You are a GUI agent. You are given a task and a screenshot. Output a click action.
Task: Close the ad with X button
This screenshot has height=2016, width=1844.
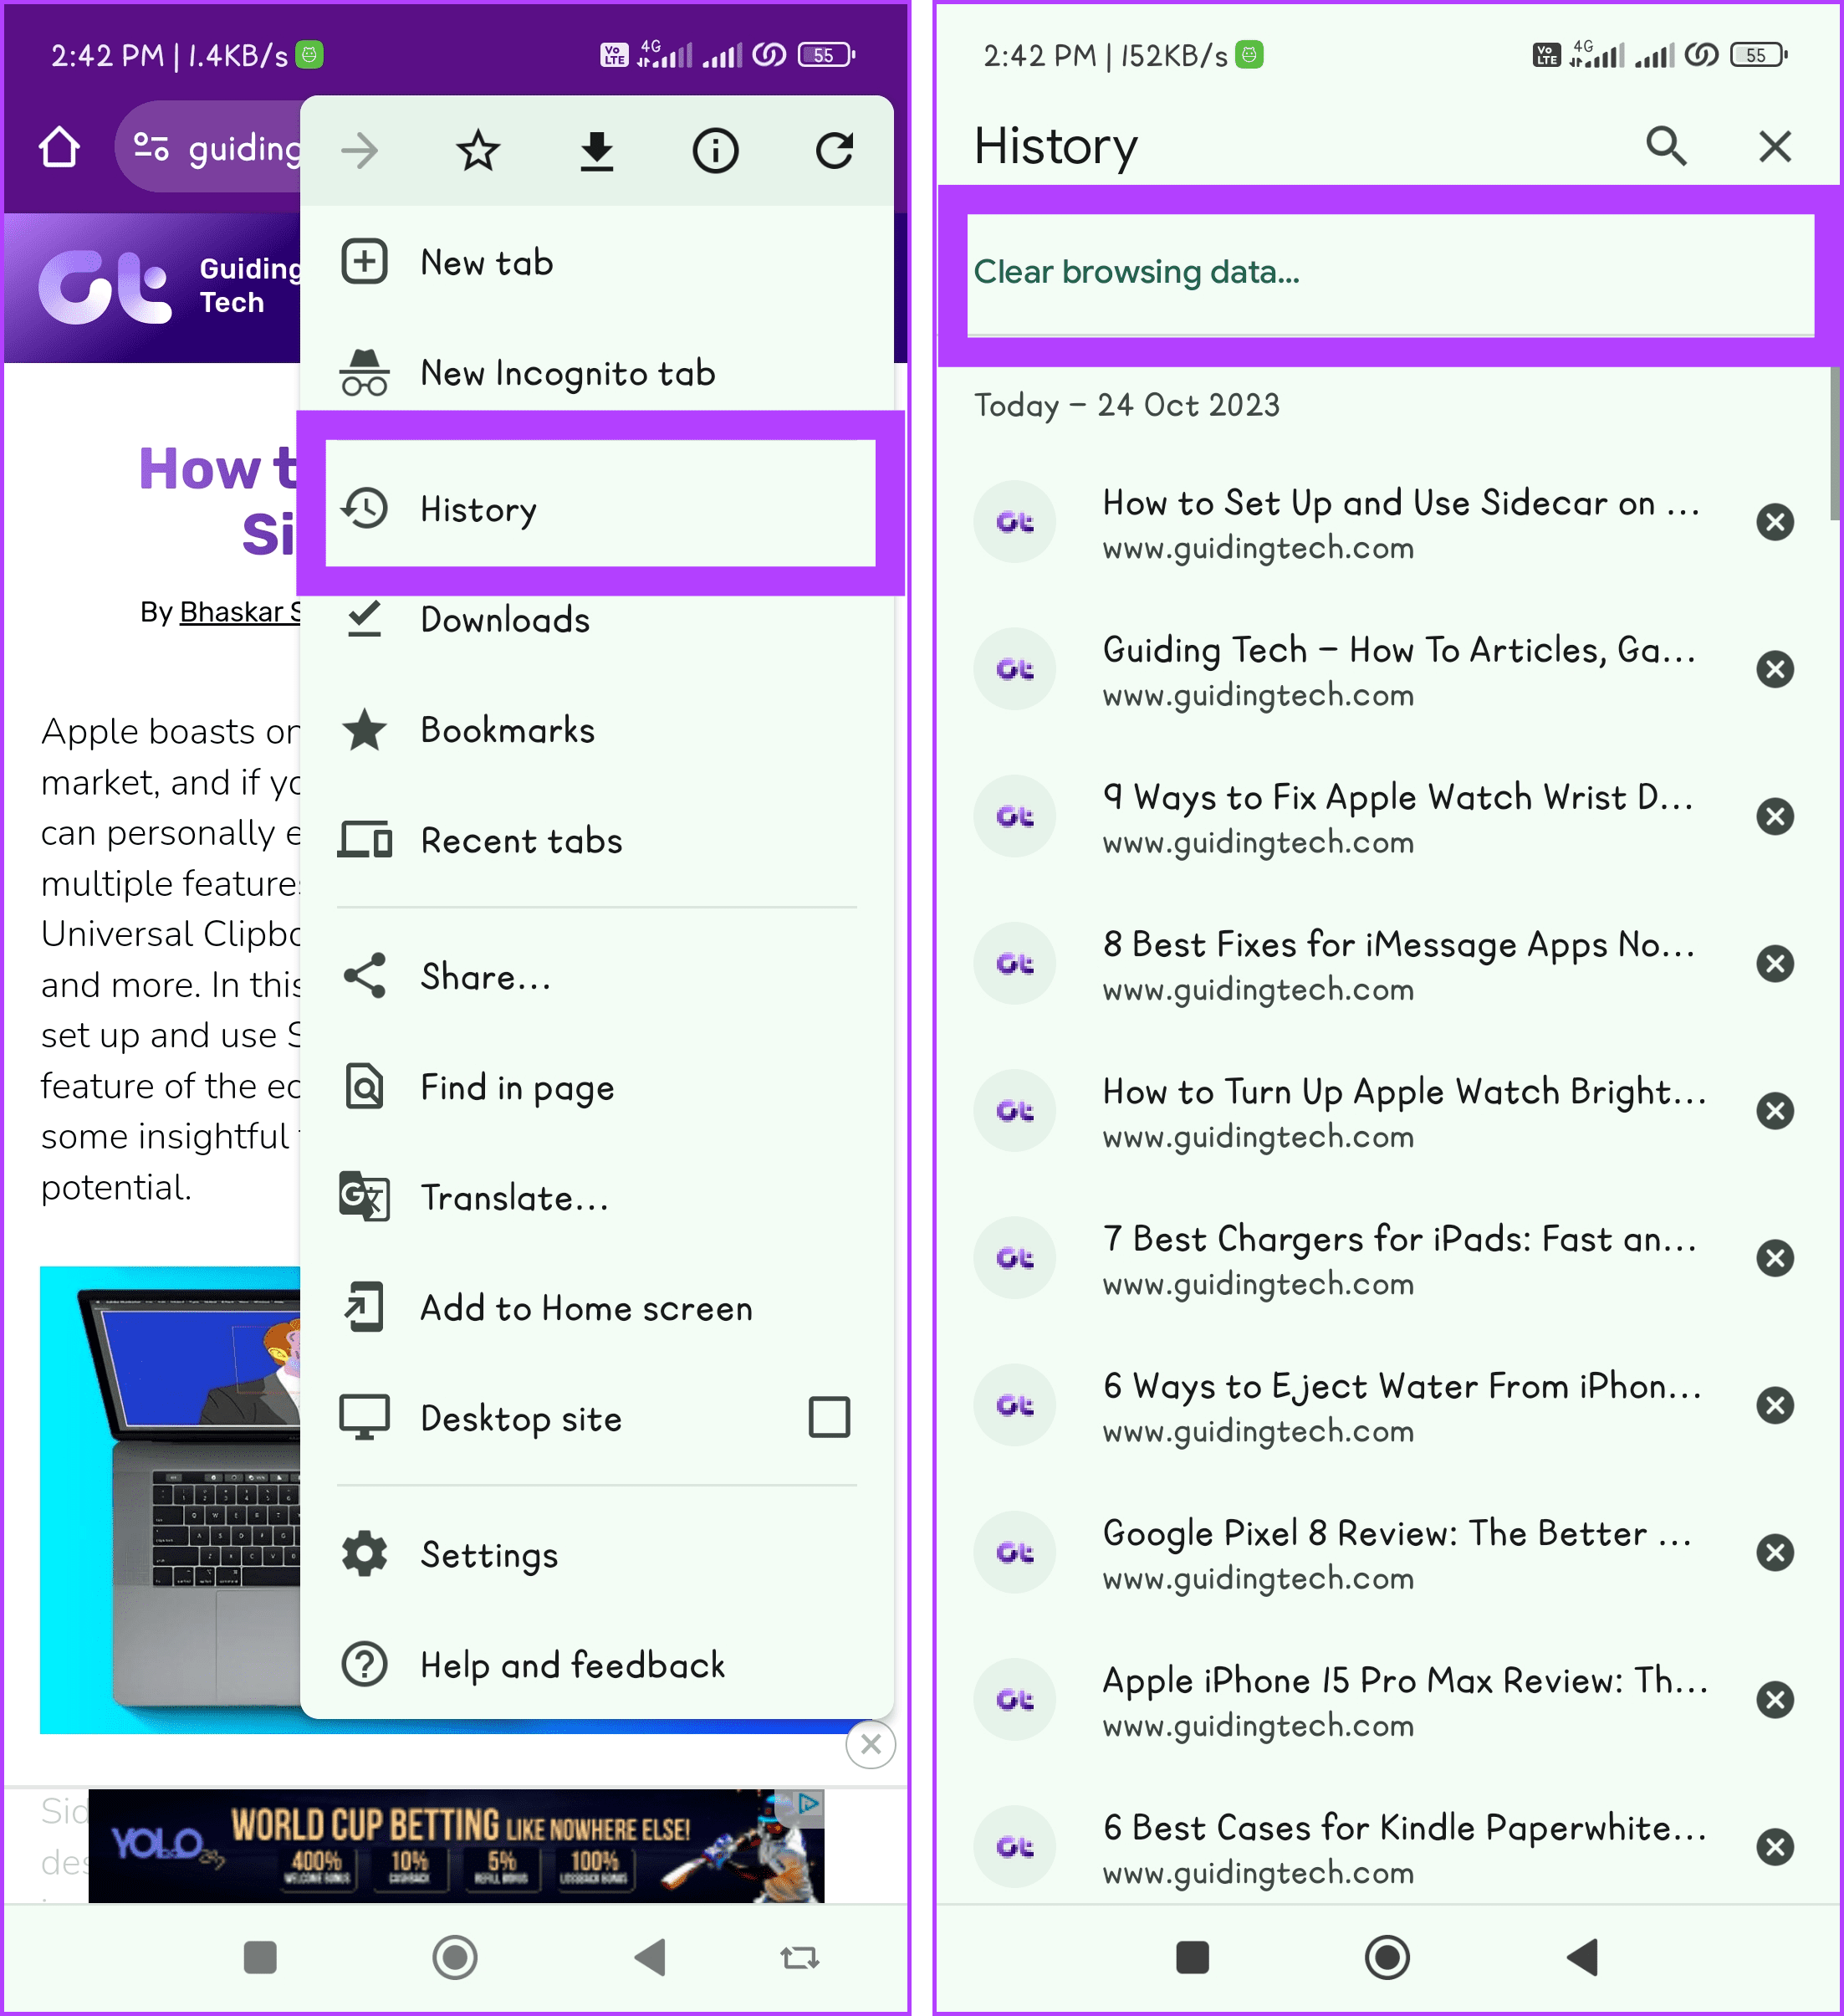coord(871,1744)
